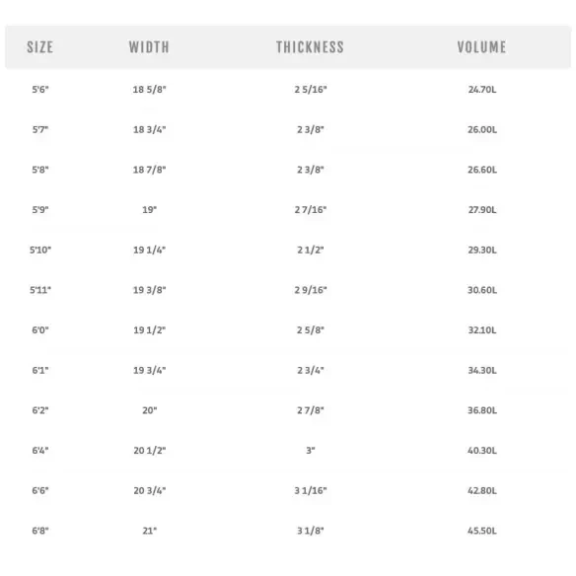Image resolution: width=576 pixels, height=576 pixels.
Task: Click the 27.90L volume value
Action: 482,210
